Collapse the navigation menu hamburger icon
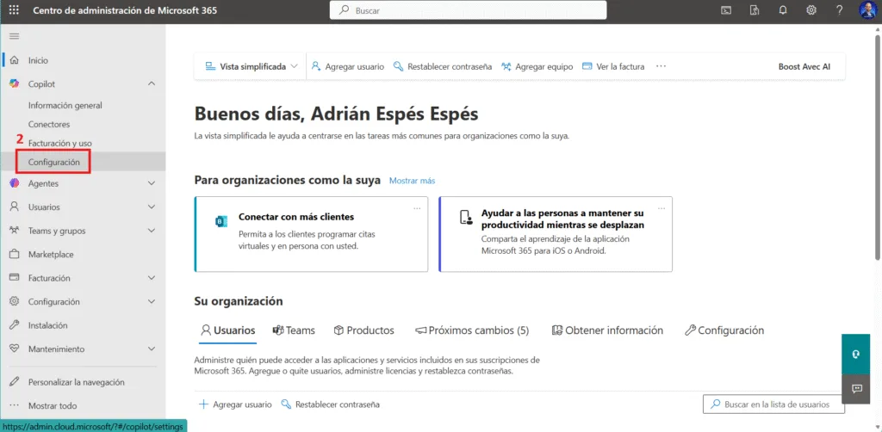This screenshot has width=882, height=432. click(15, 36)
